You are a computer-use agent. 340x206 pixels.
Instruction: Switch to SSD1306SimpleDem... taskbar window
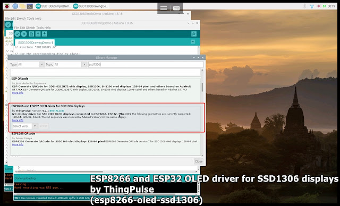tap(53, 6)
